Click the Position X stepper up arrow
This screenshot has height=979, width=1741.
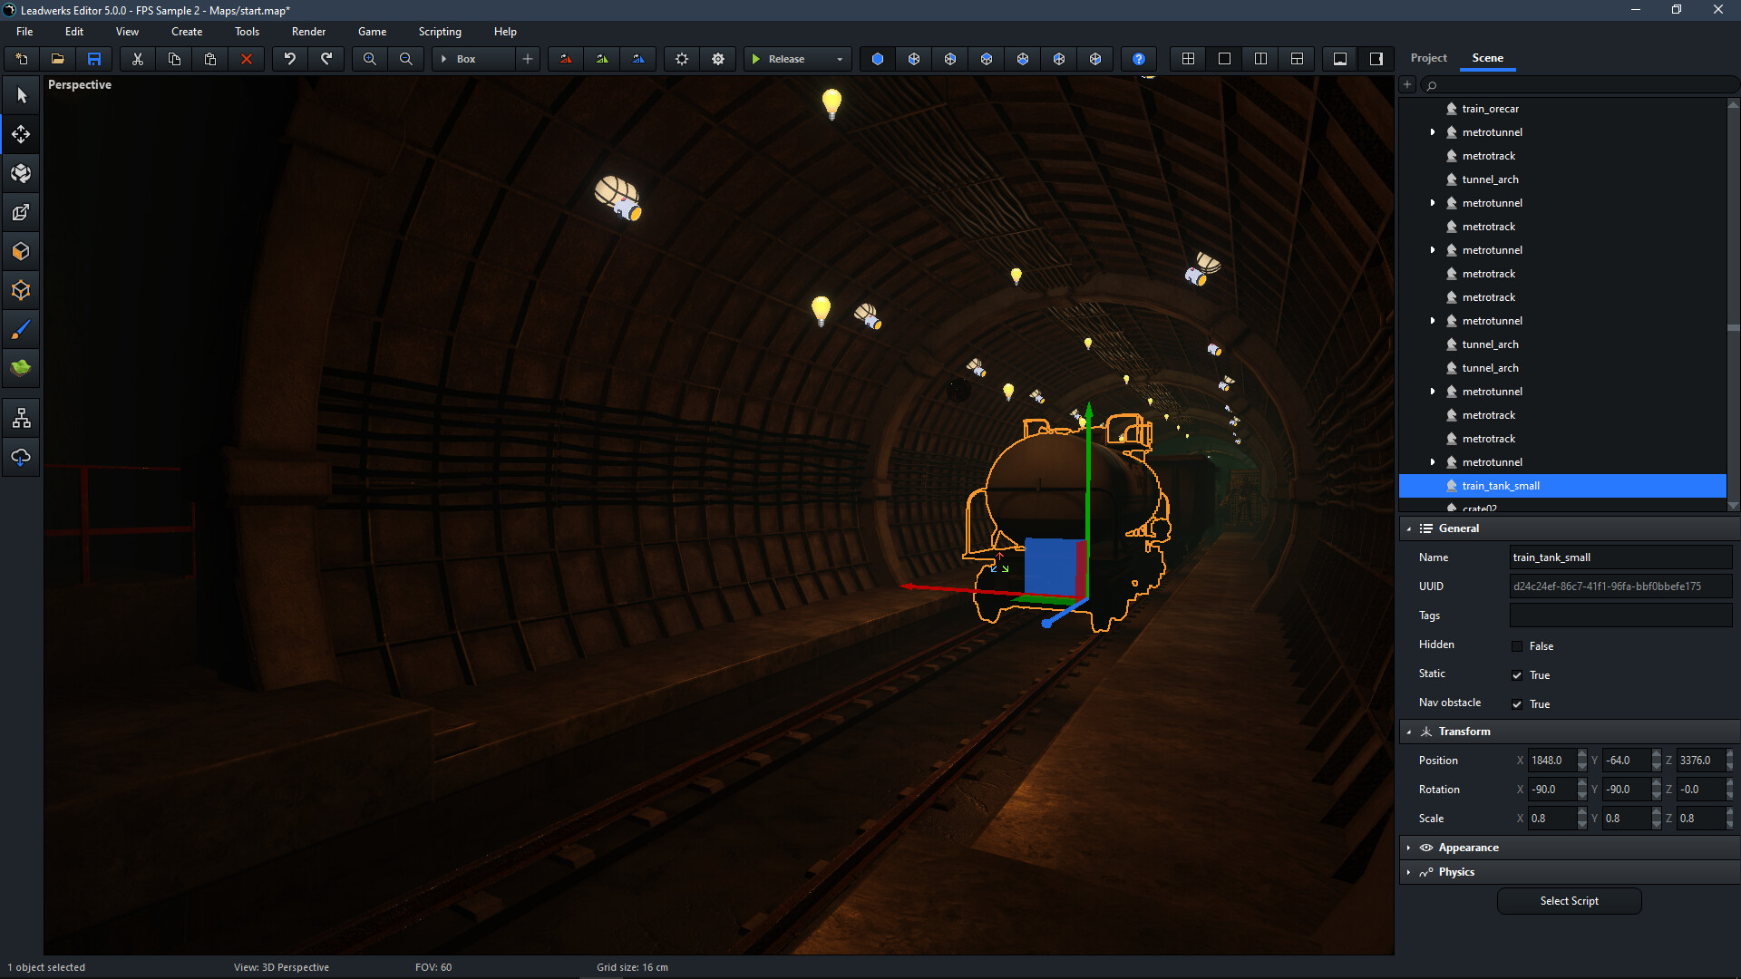click(x=1581, y=754)
